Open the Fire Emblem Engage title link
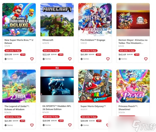 (93, 40)
